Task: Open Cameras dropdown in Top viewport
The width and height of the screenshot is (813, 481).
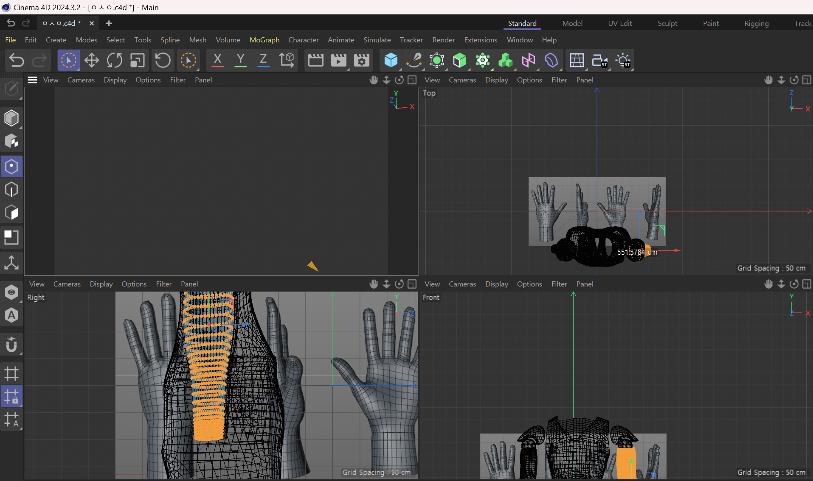Action: coord(462,80)
